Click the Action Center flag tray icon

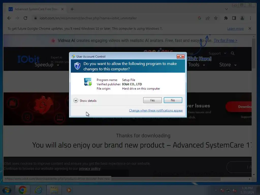[x=222, y=190]
